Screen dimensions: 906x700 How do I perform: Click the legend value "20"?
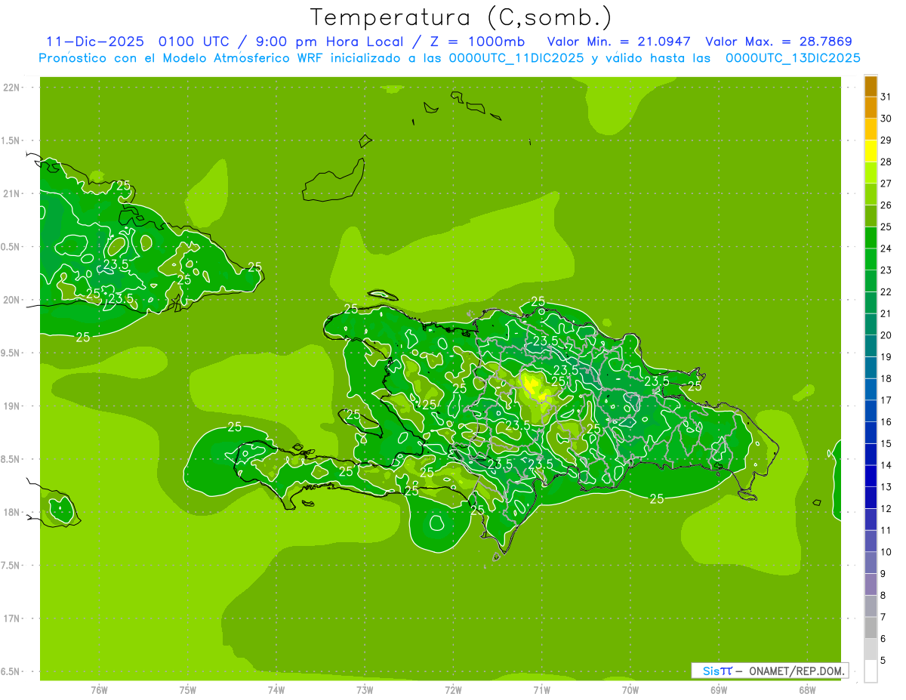886,335
